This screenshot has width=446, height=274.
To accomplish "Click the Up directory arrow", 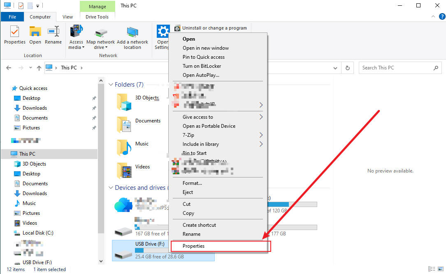I will [x=39, y=68].
